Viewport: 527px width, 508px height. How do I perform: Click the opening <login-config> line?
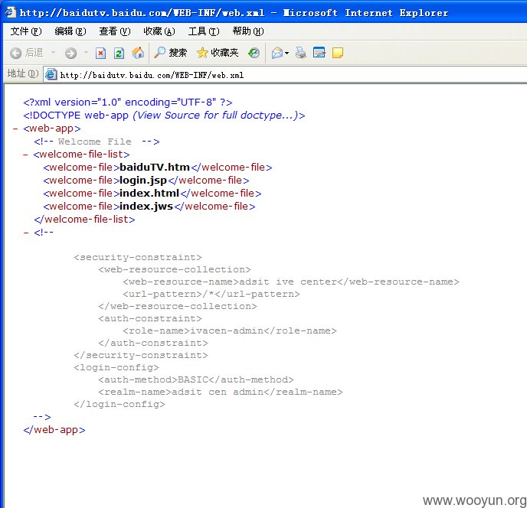click(116, 367)
